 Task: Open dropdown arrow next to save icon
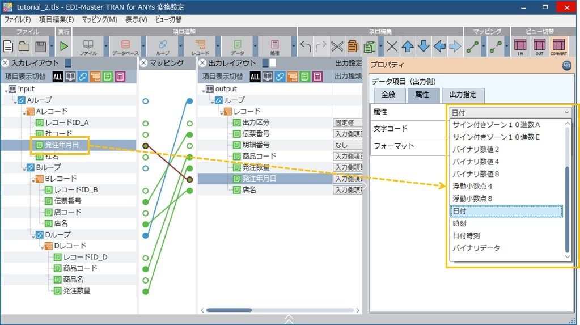(x=52, y=47)
